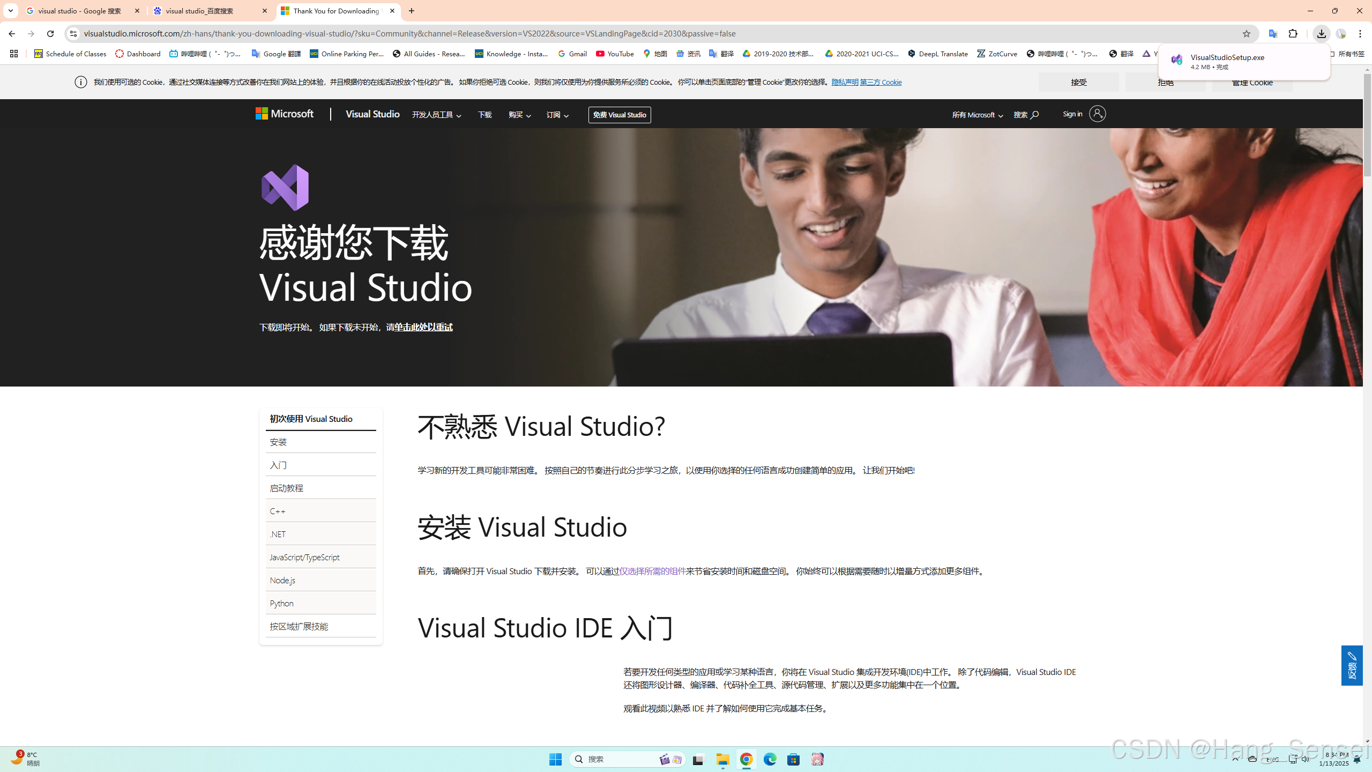Viewport: 1372px width, 772px height.
Task: Reload the page with refresh icon
Action: [50, 34]
